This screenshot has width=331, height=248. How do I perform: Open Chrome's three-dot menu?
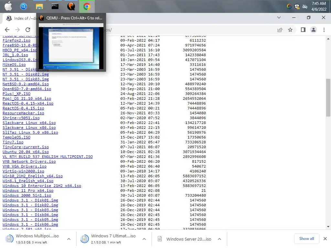tap(324, 30)
